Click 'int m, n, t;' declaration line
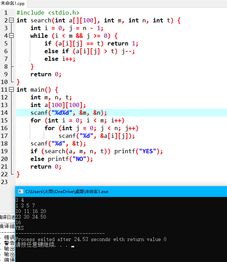 click(x=51, y=97)
